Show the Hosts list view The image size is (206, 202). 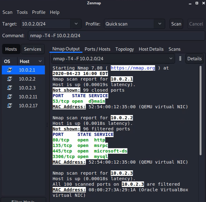11,49
